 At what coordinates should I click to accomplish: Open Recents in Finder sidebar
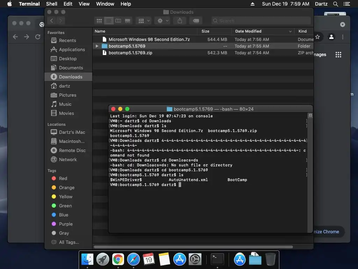68,41
